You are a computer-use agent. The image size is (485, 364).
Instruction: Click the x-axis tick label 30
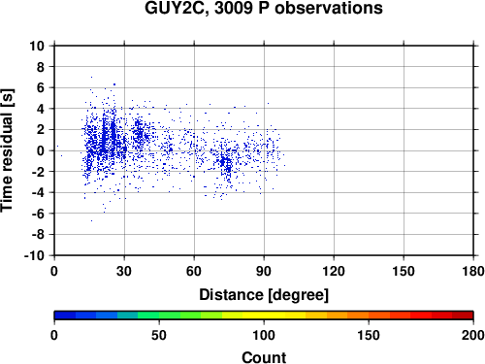pos(124,271)
